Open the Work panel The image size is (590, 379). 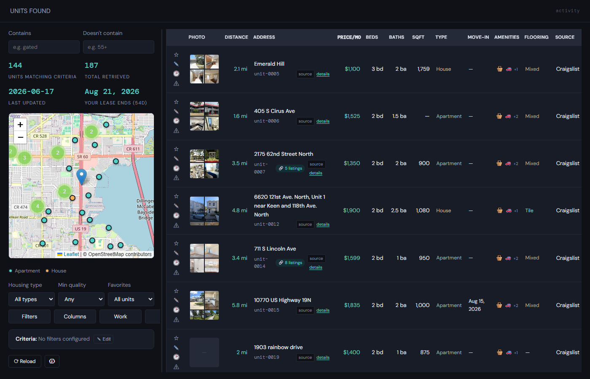tap(121, 317)
